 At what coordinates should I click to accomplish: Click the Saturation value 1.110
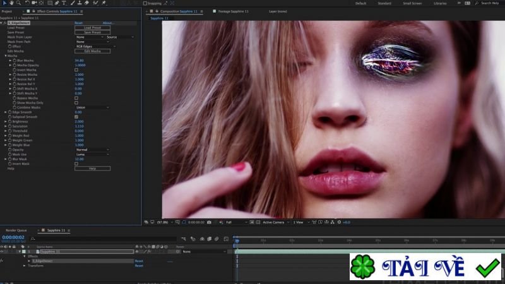pyautogui.click(x=80, y=126)
